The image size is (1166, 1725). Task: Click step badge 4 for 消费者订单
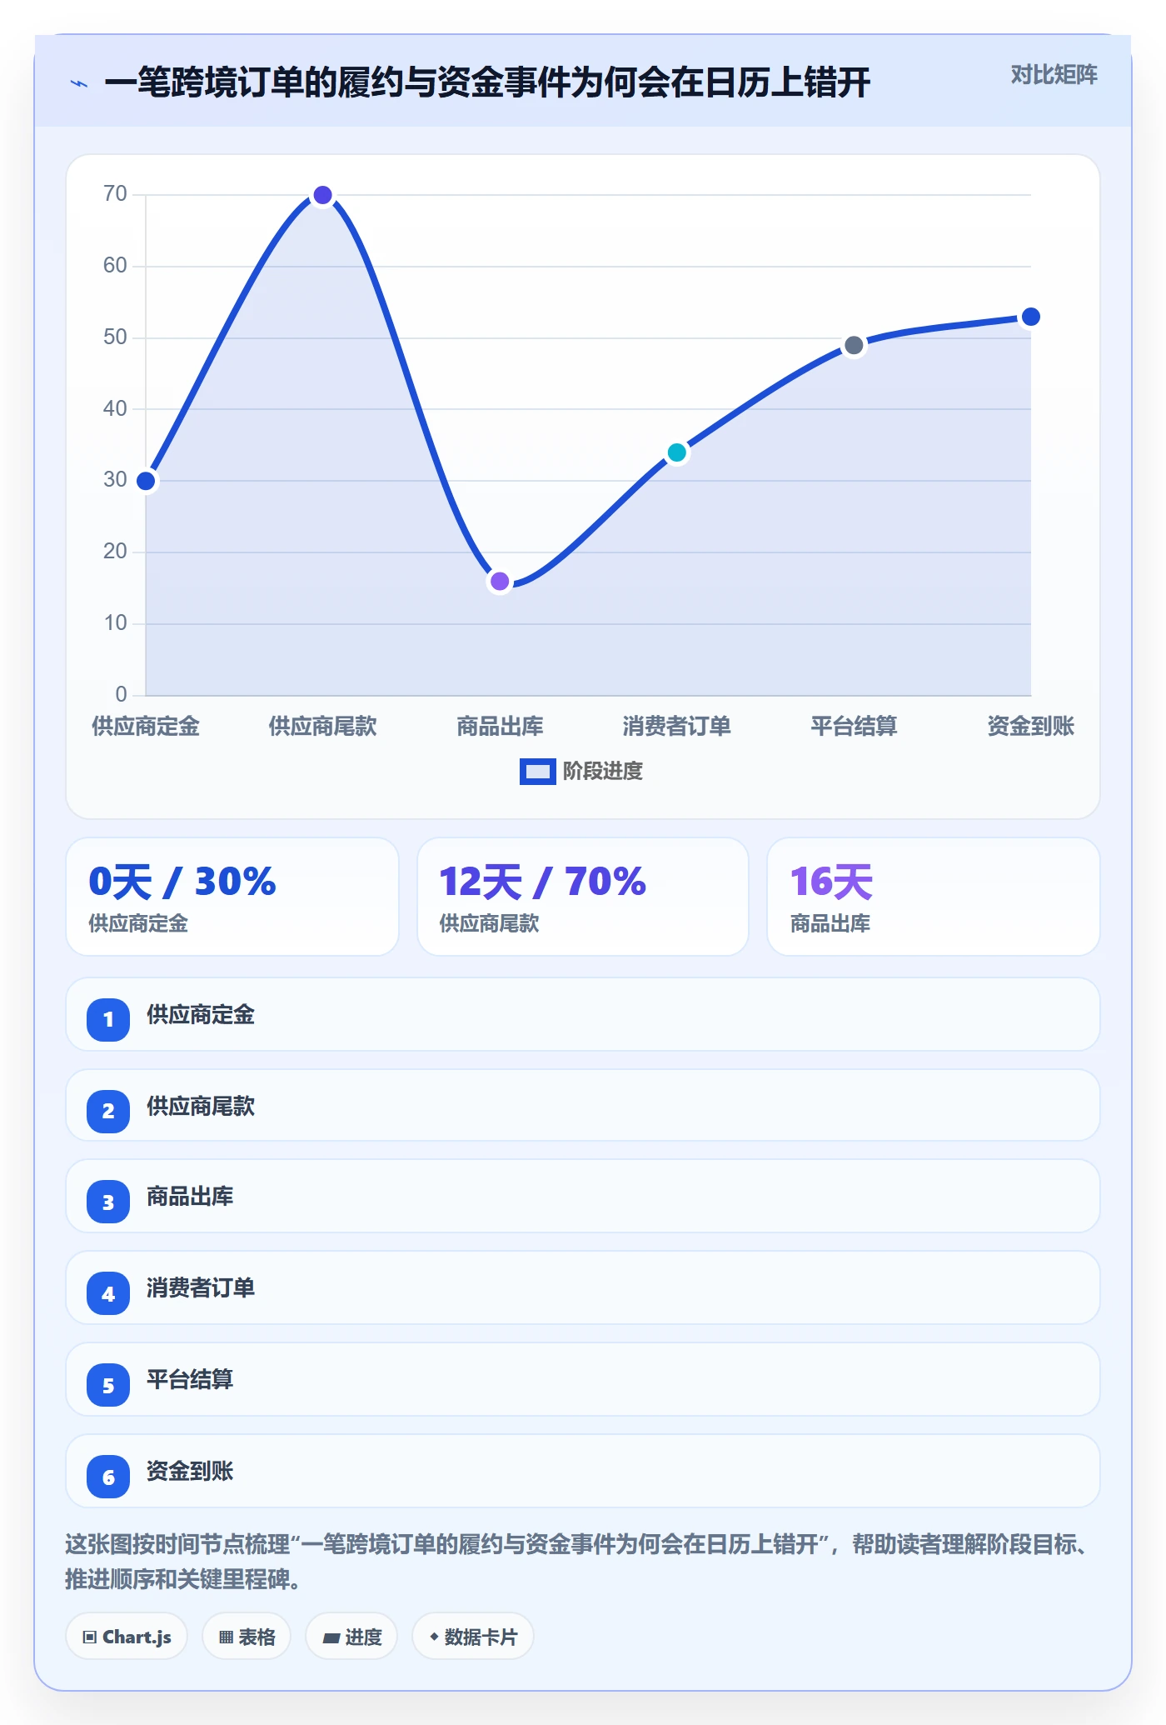[x=108, y=1293]
